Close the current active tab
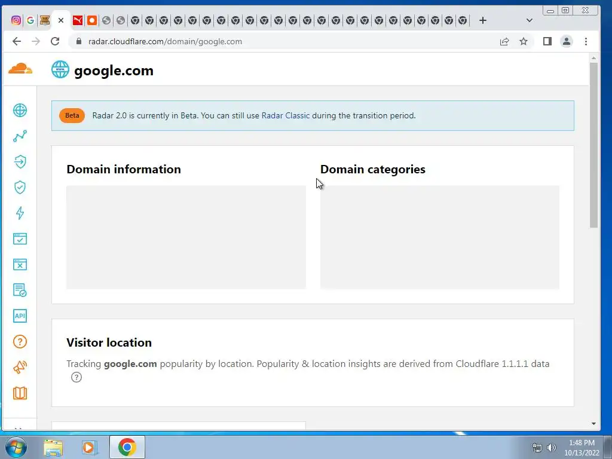Image resolution: width=612 pixels, height=459 pixels. 61,20
